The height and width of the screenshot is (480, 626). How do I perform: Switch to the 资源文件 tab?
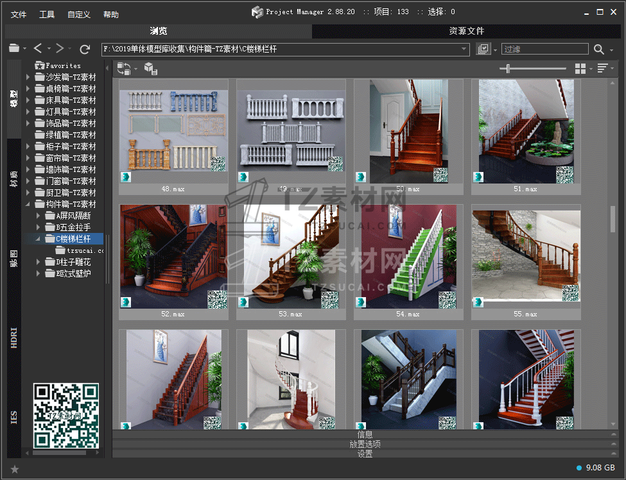[466, 31]
